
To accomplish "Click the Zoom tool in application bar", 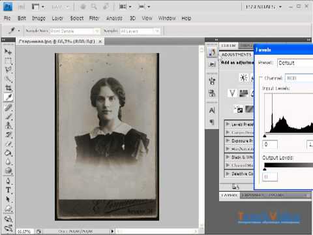I will pyautogui.click(x=94, y=7).
